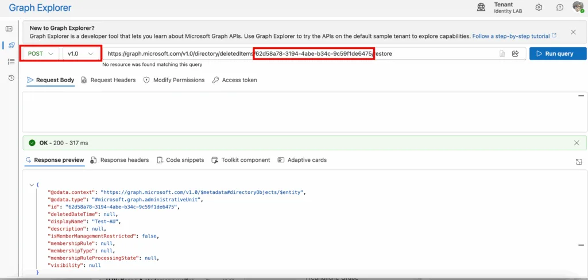Switch to the Code snippets tab
Screen dimensions: 588x280
click(x=180, y=160)
